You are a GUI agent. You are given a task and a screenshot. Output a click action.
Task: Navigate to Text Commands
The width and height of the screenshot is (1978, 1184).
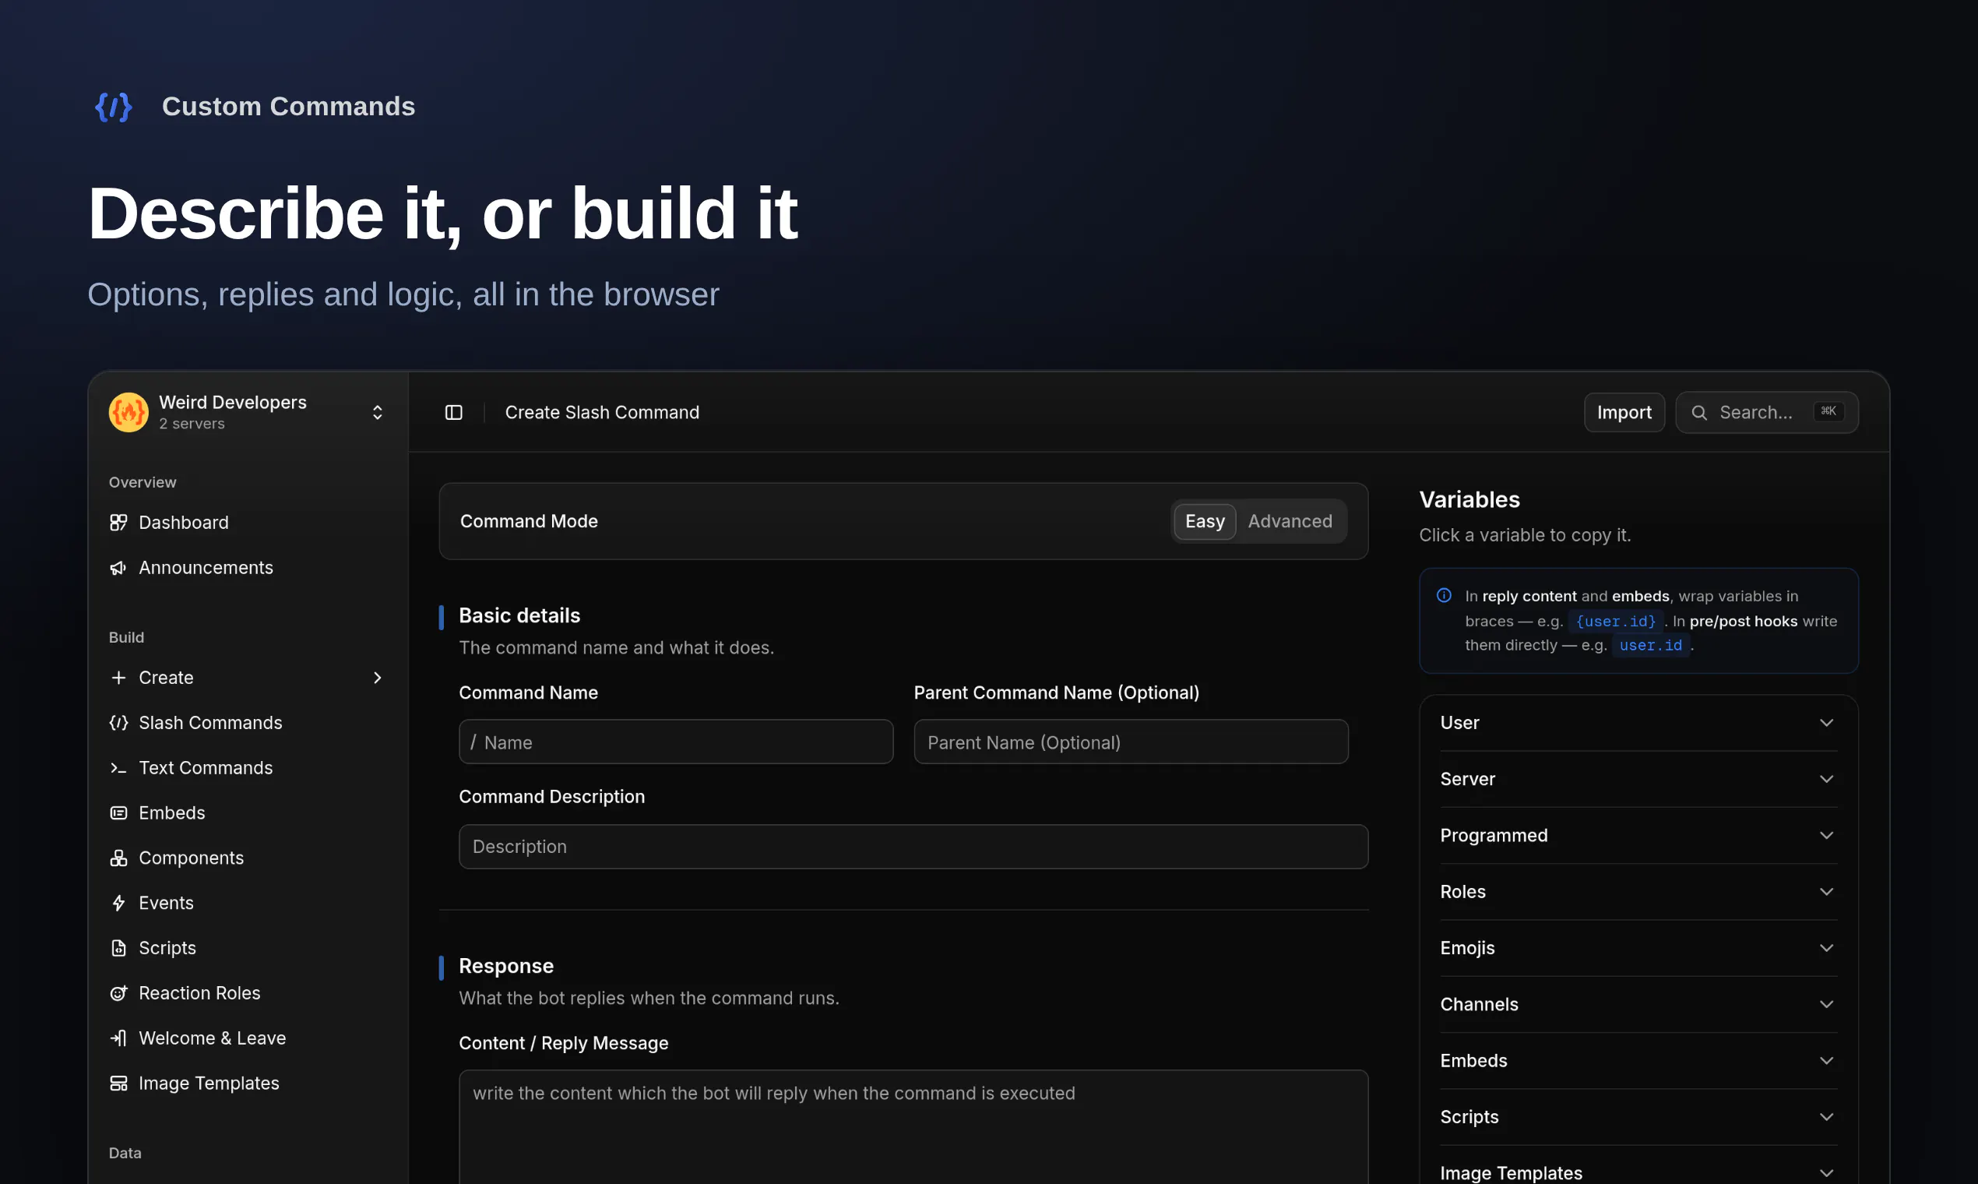[x=248, y=767]
